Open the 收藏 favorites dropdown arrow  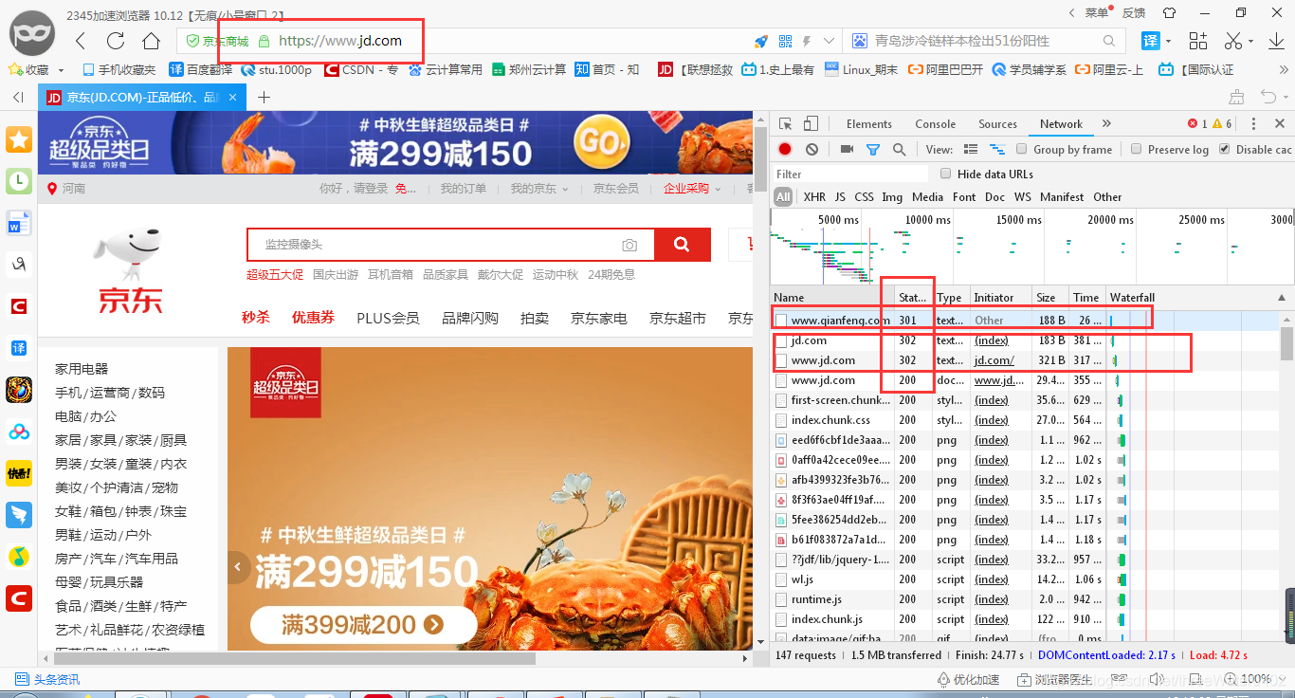click(62, 70)
